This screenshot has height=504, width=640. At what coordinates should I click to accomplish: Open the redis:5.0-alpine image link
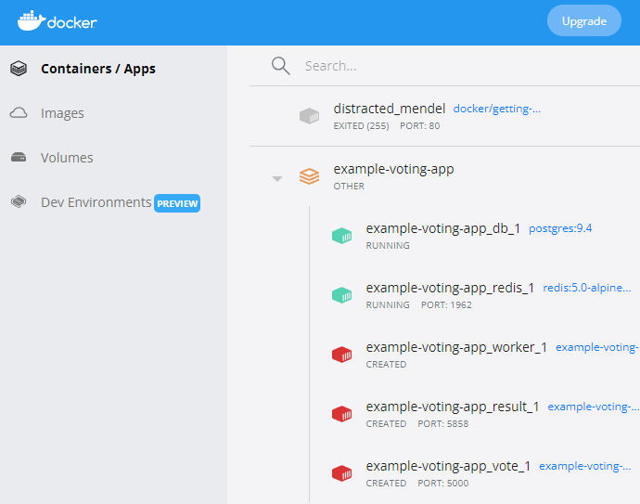tap(586, 288)
